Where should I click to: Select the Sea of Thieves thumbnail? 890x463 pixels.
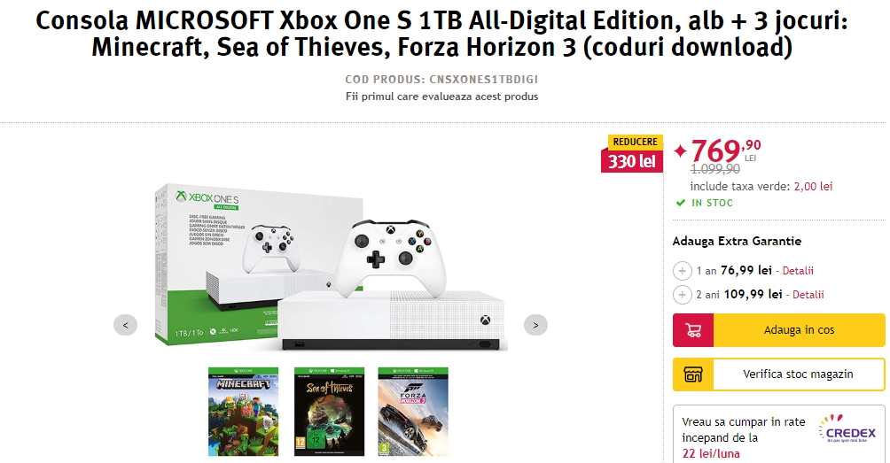[x=329, y=414]
